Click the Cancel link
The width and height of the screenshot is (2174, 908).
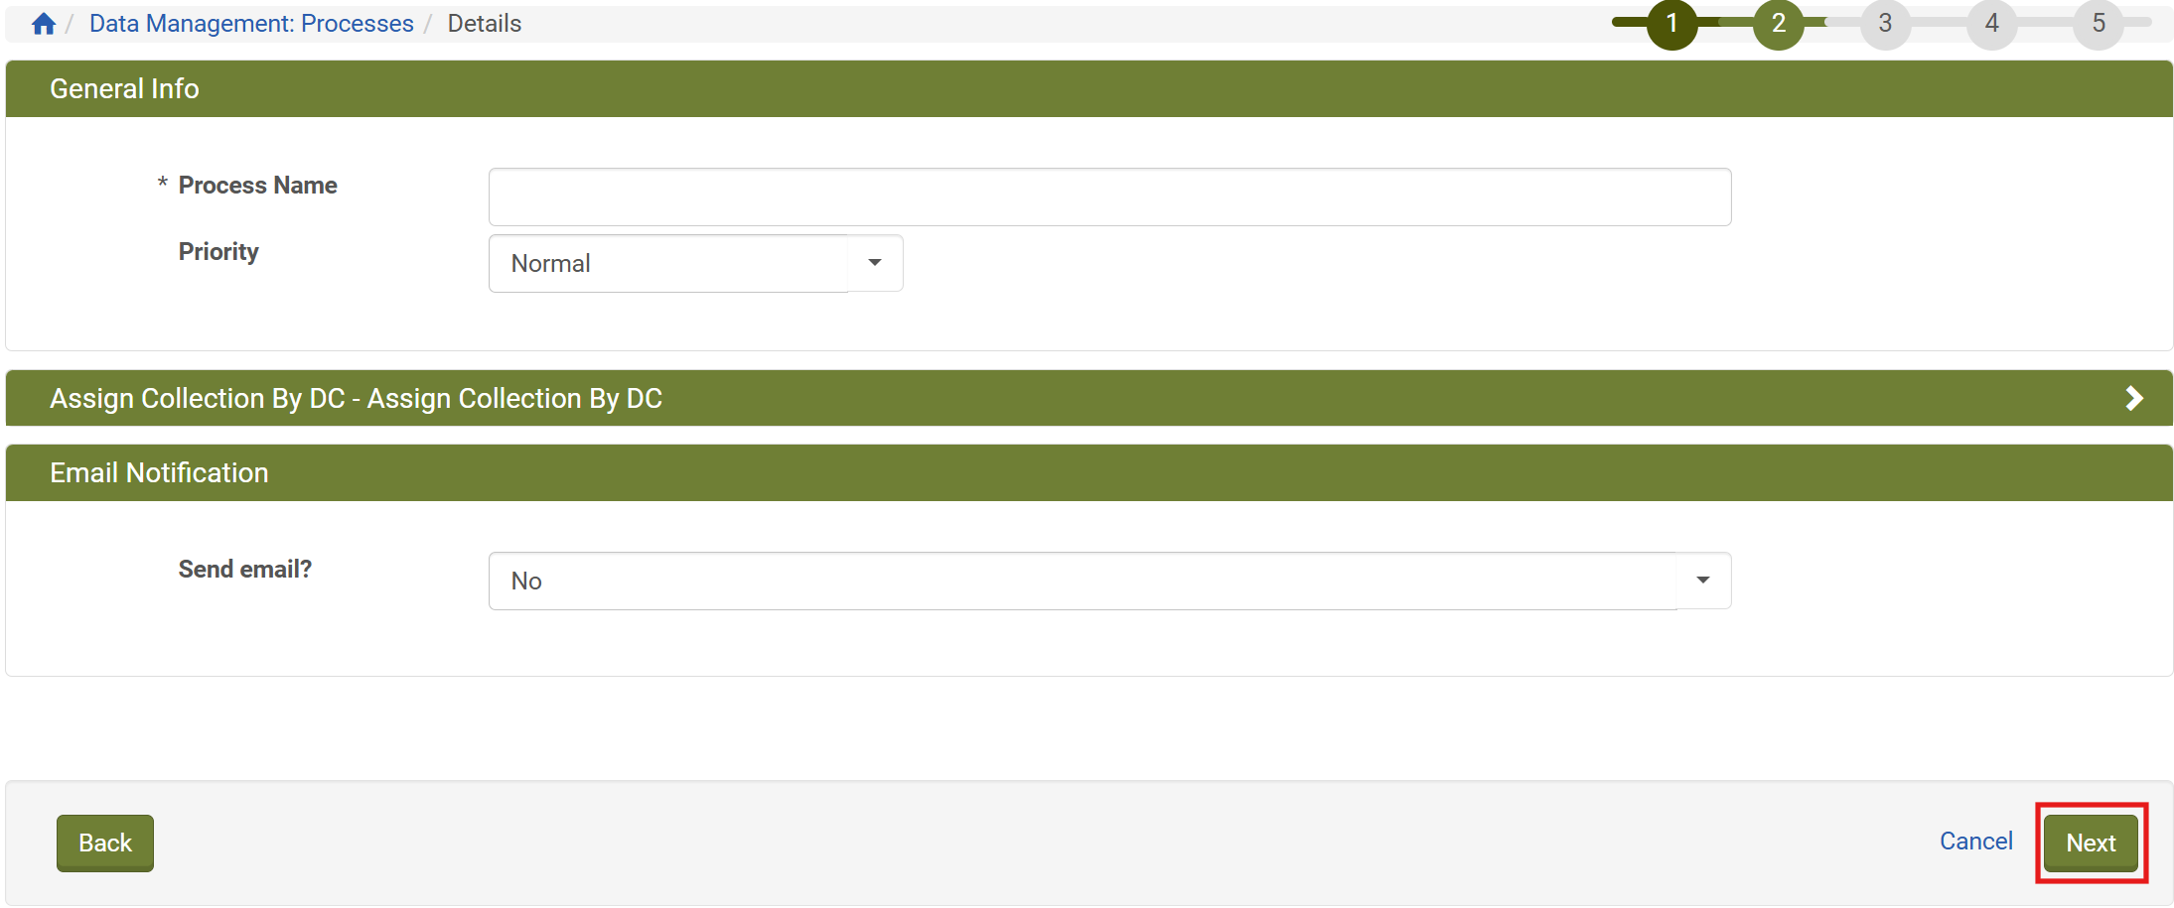coord(1975,842)
